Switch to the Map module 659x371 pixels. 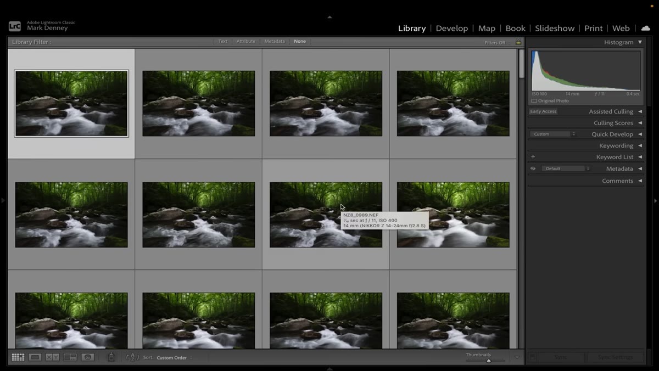[487, 29]
